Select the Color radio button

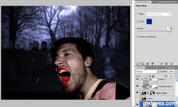(138, 21)
